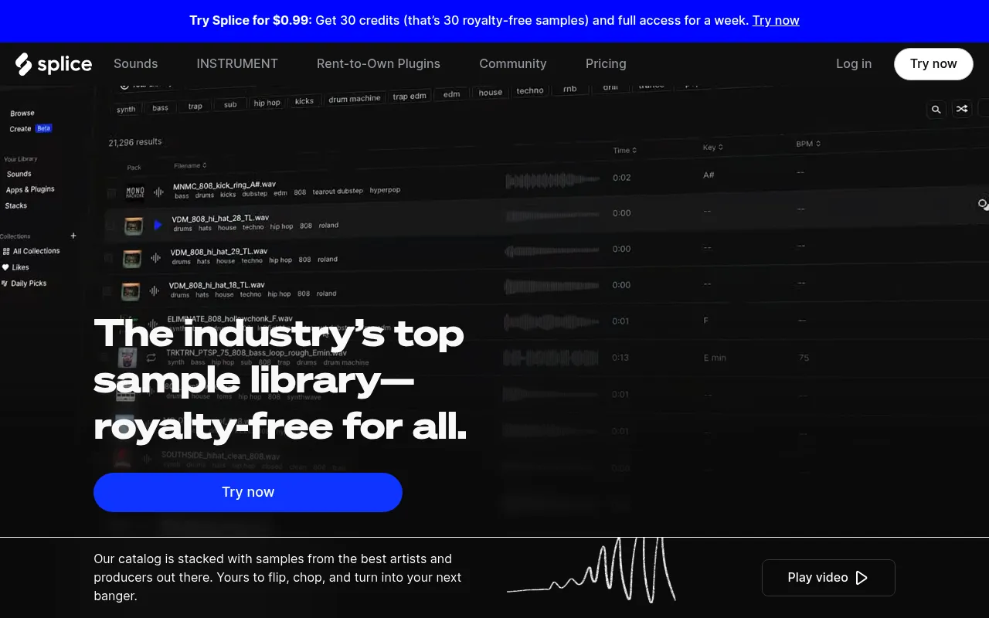Click the VDM_808_hi_hat_18_TL.wav file name
Image resolution: width=989 pixels, height=618 pixels.
coord(217,285)
